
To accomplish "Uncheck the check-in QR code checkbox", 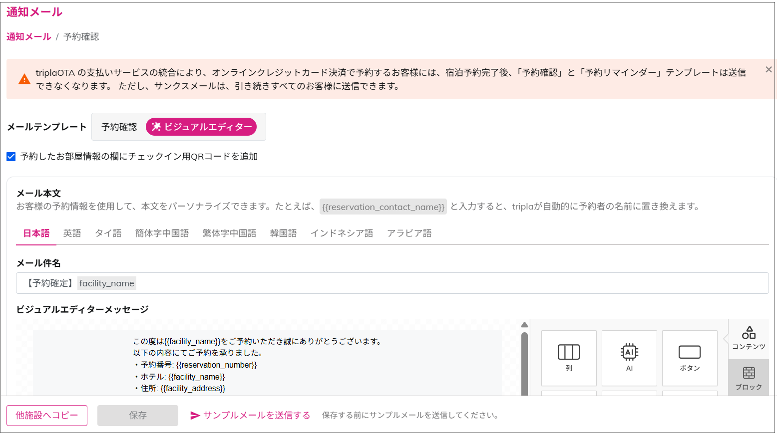I will point(11,157).
